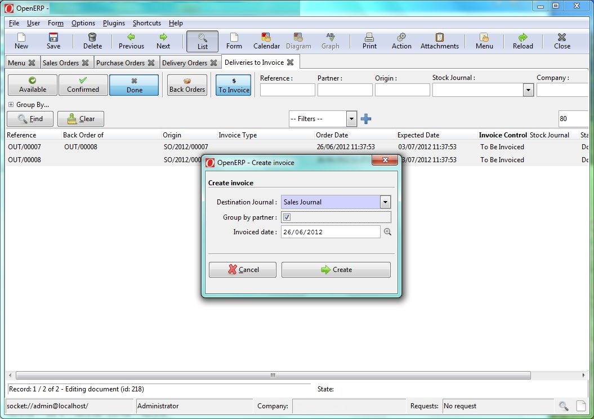Open the Diagram view
This screenshot has width=594, height=419.
[298, 41]
